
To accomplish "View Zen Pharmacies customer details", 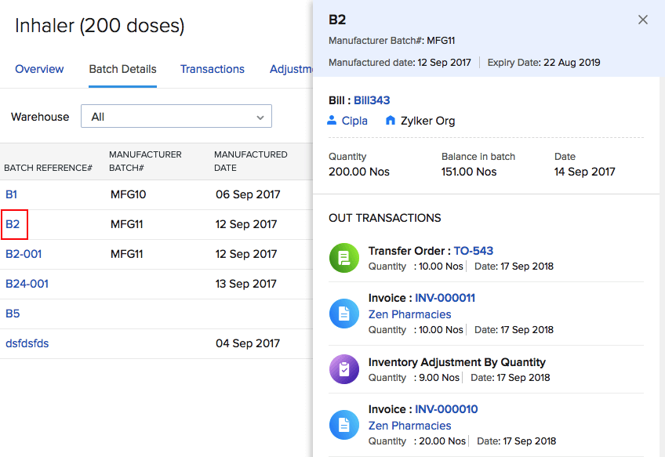I will (x=409, y=313).
